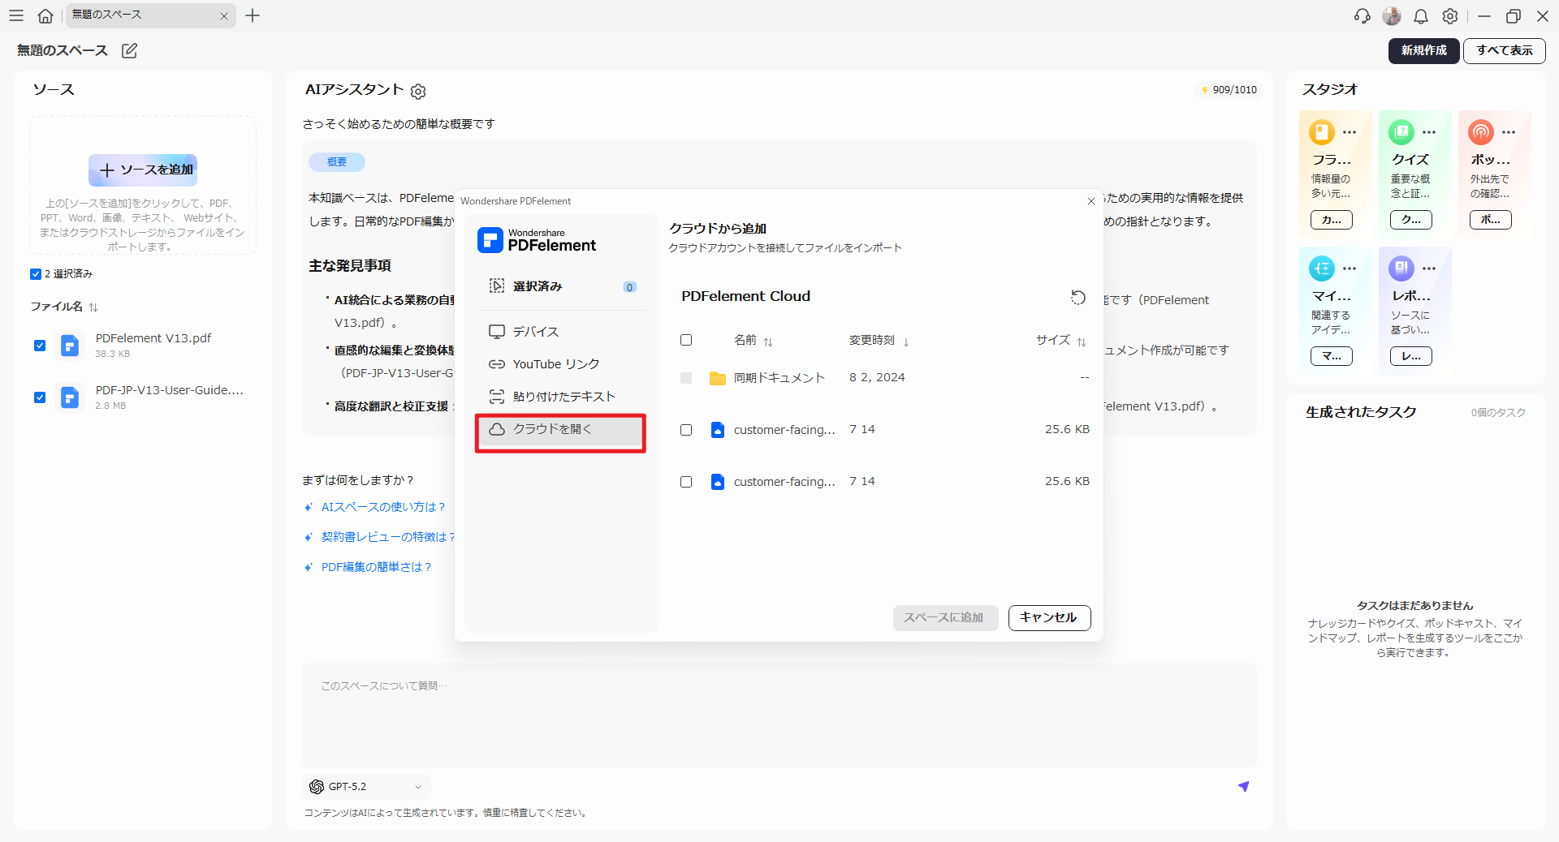
Task: Click the mind map card's マ... button
Action: (x=1332, y=356)
